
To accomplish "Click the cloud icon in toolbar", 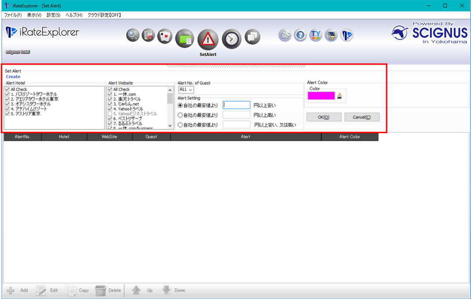I will pyautogui.click(x=285, y=36).
